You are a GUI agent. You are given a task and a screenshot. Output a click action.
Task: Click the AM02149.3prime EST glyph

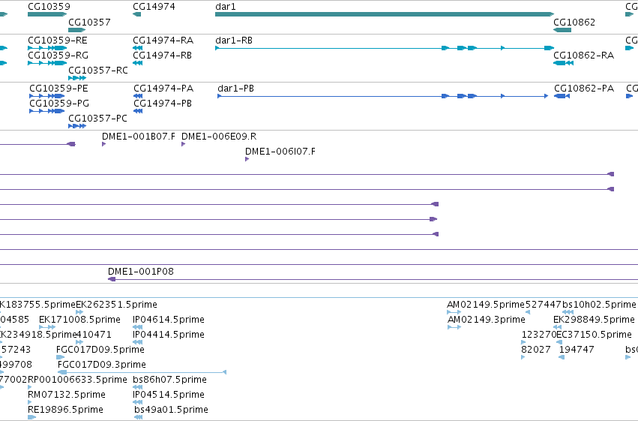click(x=454, y=327)
